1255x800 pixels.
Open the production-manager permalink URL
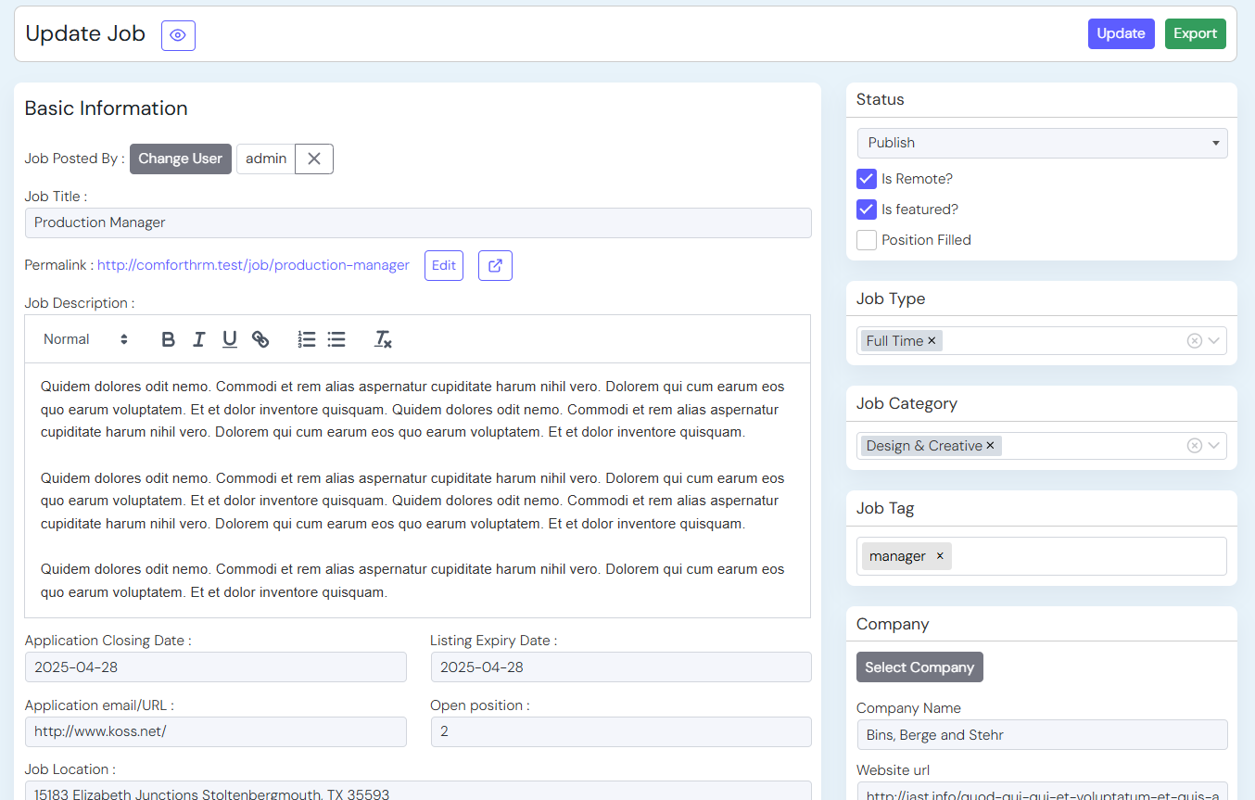point(253,265)
